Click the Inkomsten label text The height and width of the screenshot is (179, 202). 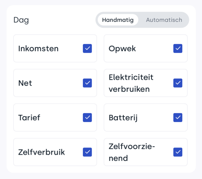pos(38,49)
